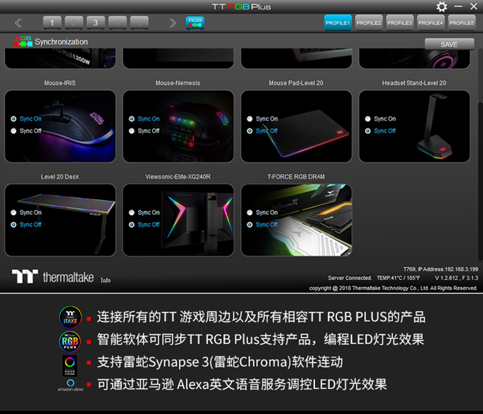
Task: Click the 'TEMP:41°C / 105°F' readout
Action: [398, 278]
